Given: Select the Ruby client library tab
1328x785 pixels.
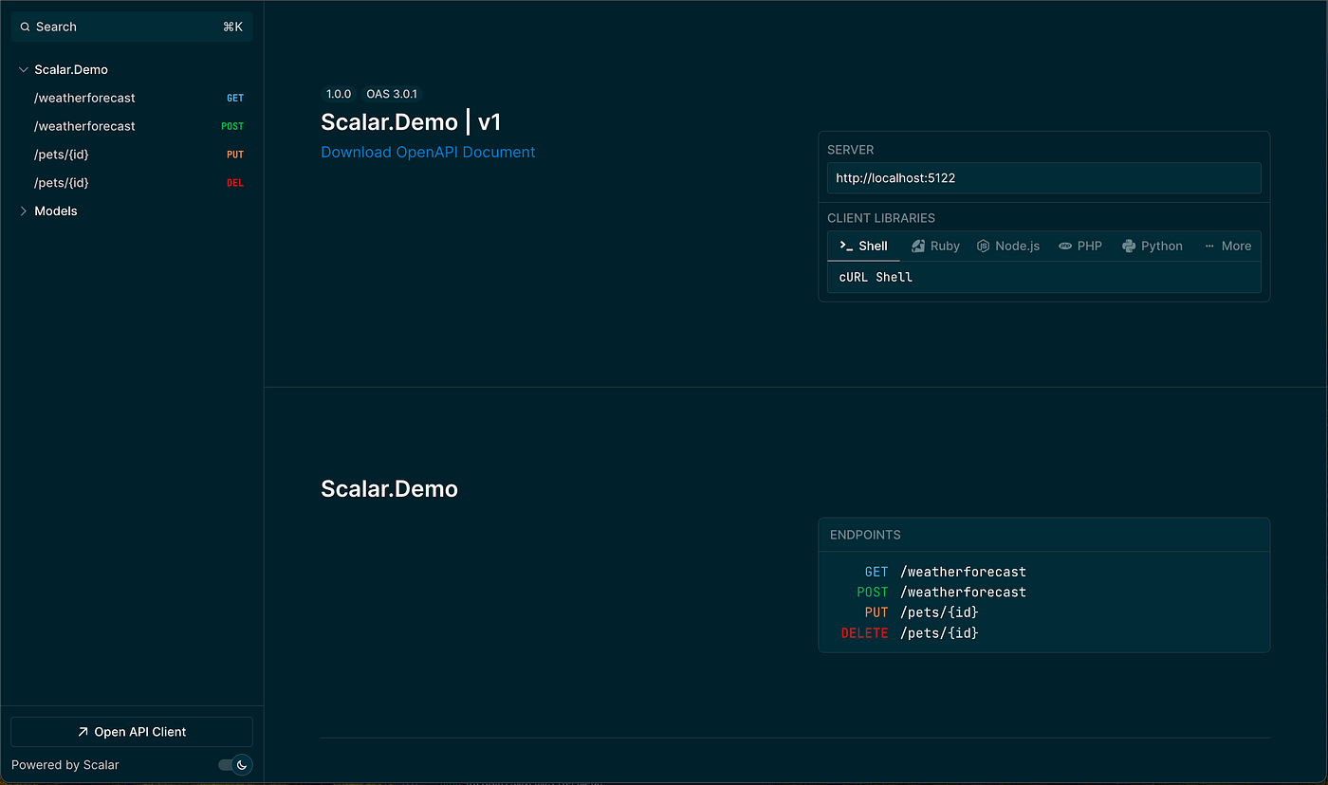Looking at the screenshot, I should click(935, 246).
